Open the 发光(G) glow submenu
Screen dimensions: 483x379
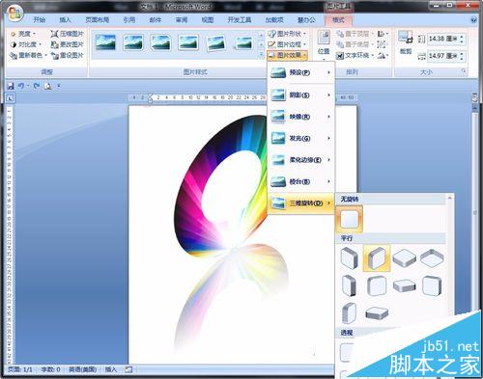(x=300, y=138)
